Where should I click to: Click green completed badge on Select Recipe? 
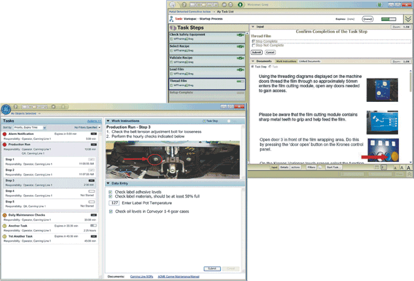pos(240,46)
